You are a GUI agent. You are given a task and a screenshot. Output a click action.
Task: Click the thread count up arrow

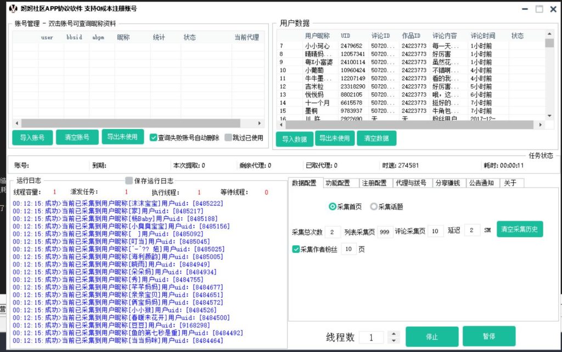(394, 334)
